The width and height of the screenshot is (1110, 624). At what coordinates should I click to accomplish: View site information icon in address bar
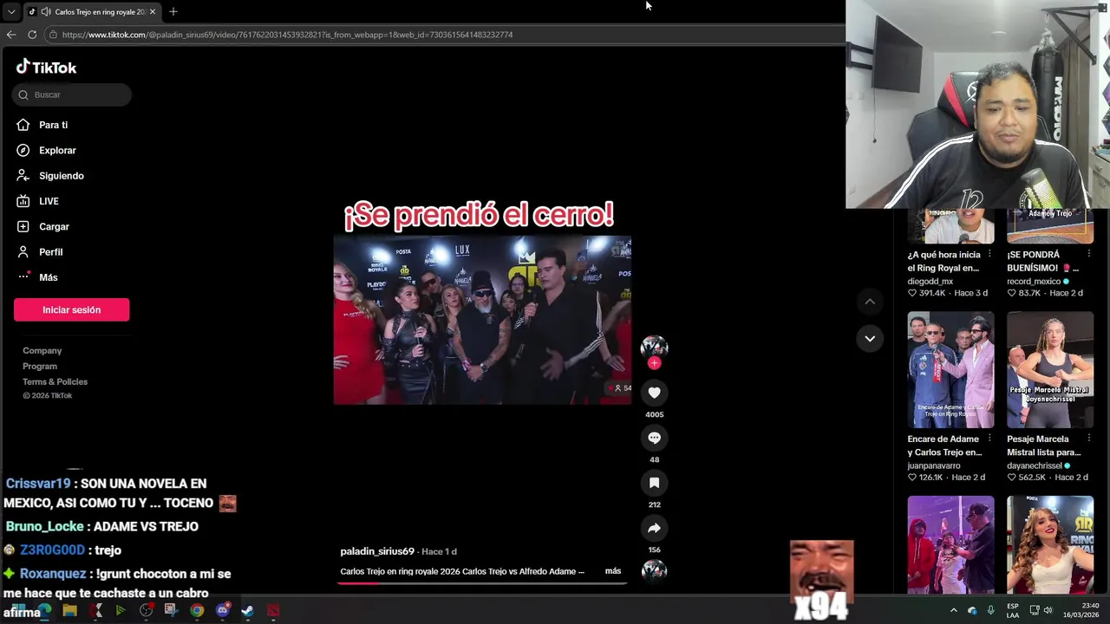pos(53,35)
